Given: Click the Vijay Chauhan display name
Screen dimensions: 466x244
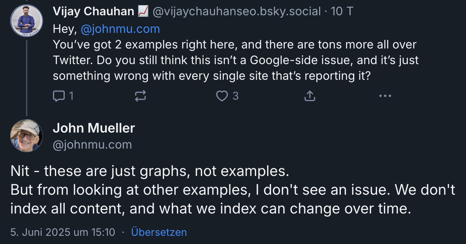Looking at the screenshot, I should coord(93,12).
